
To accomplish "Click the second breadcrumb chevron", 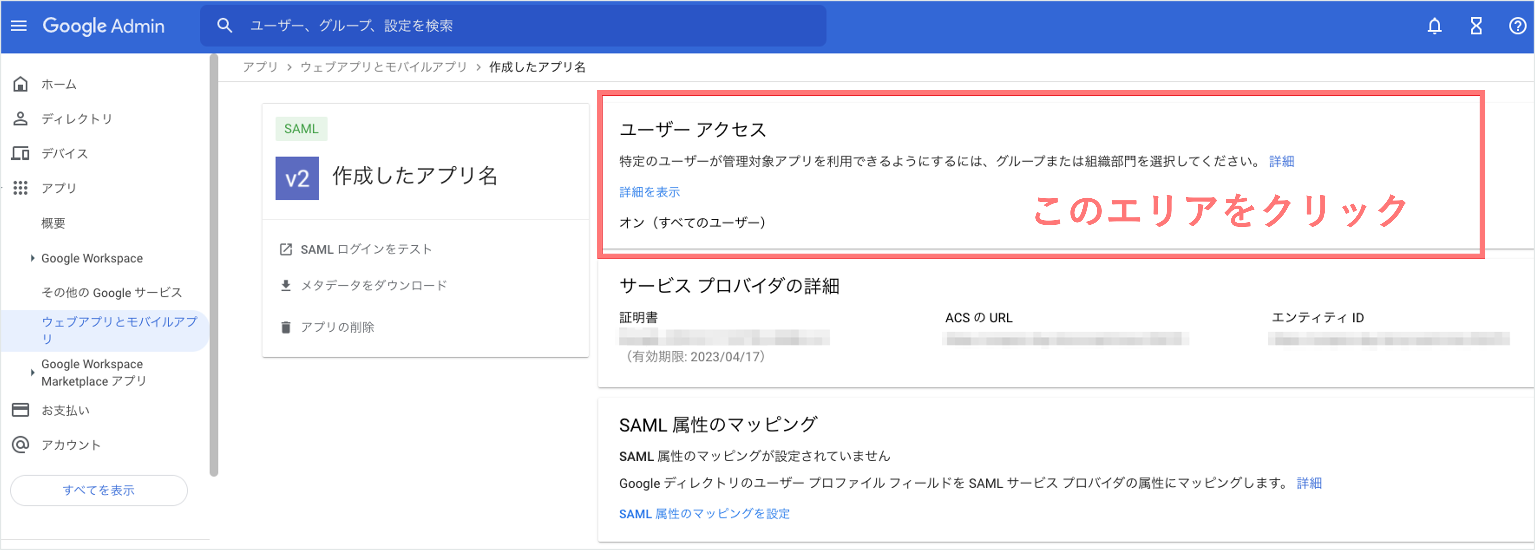I will (478, 67).
